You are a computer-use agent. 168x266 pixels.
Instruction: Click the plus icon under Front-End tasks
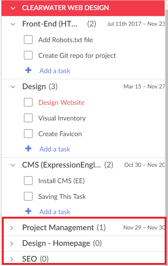click(28, 70)
